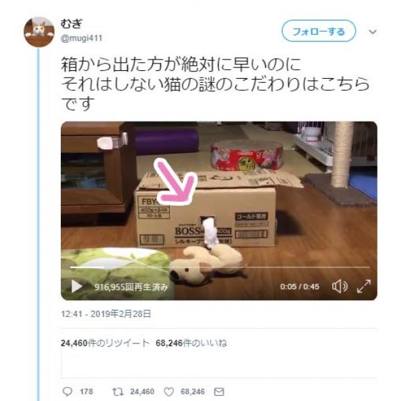The height and width of the screenshot is (401, 401).
Task: Send via direct message envelope icon
Action: pyautogui.click(x=219, y=392)
